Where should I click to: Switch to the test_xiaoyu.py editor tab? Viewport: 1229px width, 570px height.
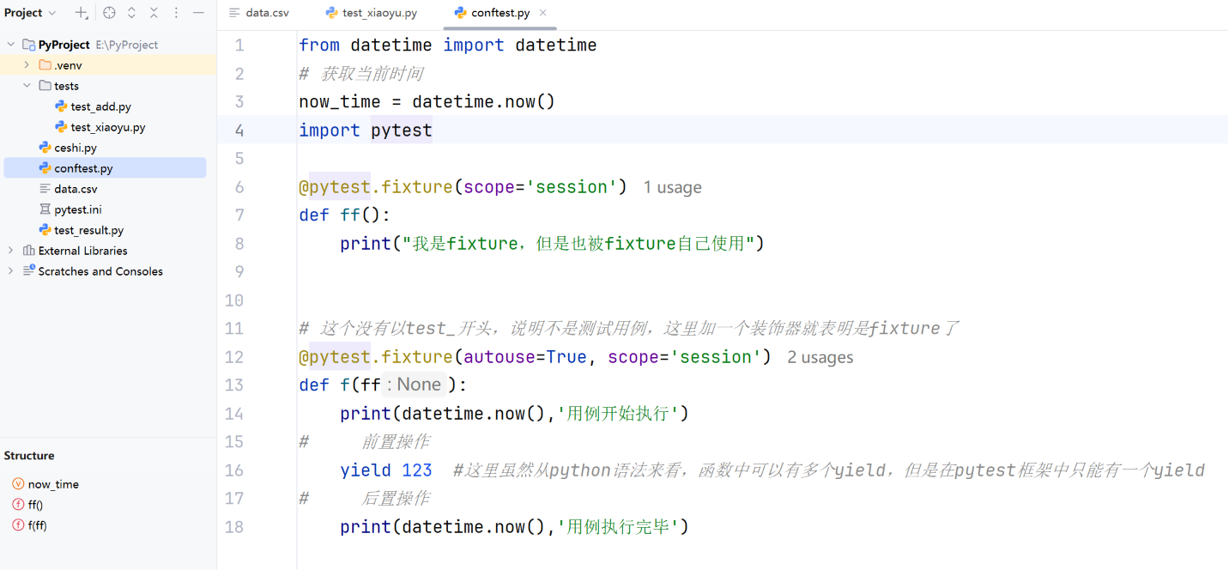point(372,13)
